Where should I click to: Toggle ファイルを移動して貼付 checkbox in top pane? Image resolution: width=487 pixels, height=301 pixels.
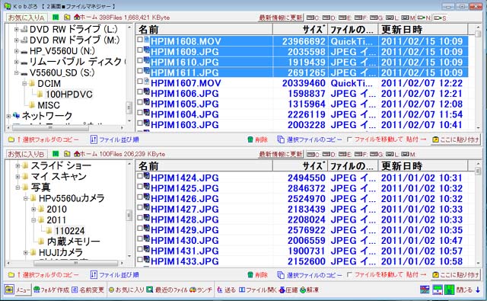pyautogui.click(x=349, y=139)
